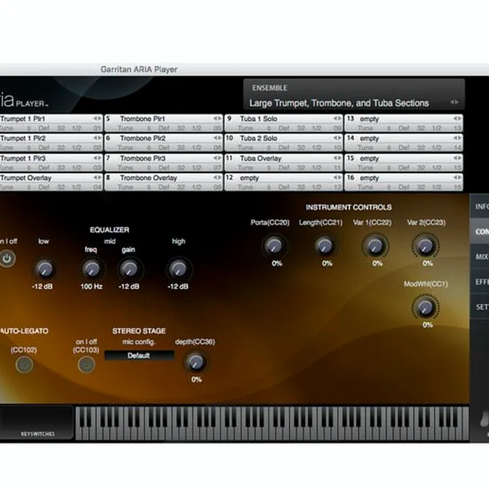Open Trombone Plr2 instrument arrows
This screenshot has width=489, height=489.
(x=217, y=138)
